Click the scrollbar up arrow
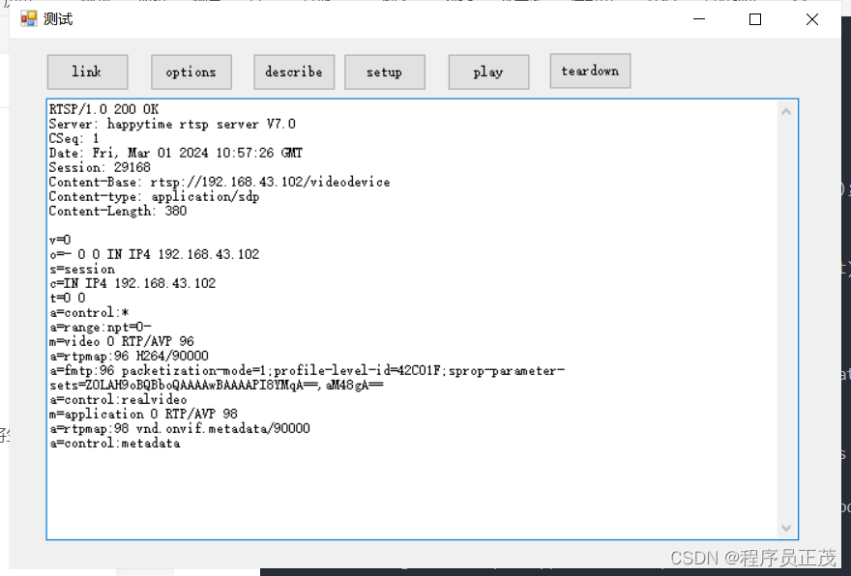The height and width of the screenshot is (576, 851). click(785, 110)
